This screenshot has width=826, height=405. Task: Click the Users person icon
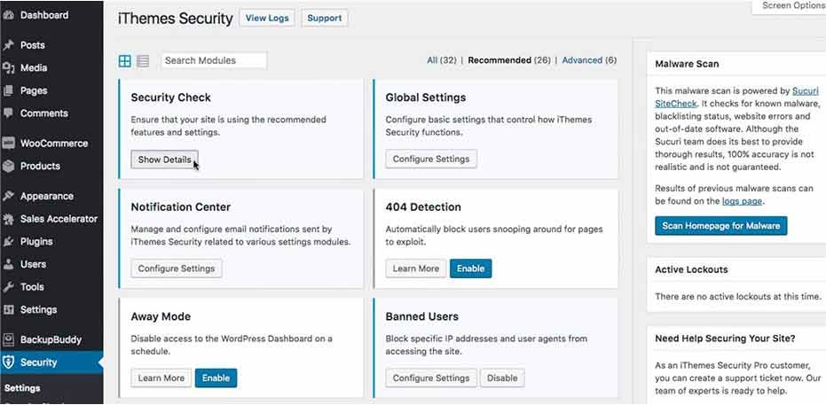[8, 264]
